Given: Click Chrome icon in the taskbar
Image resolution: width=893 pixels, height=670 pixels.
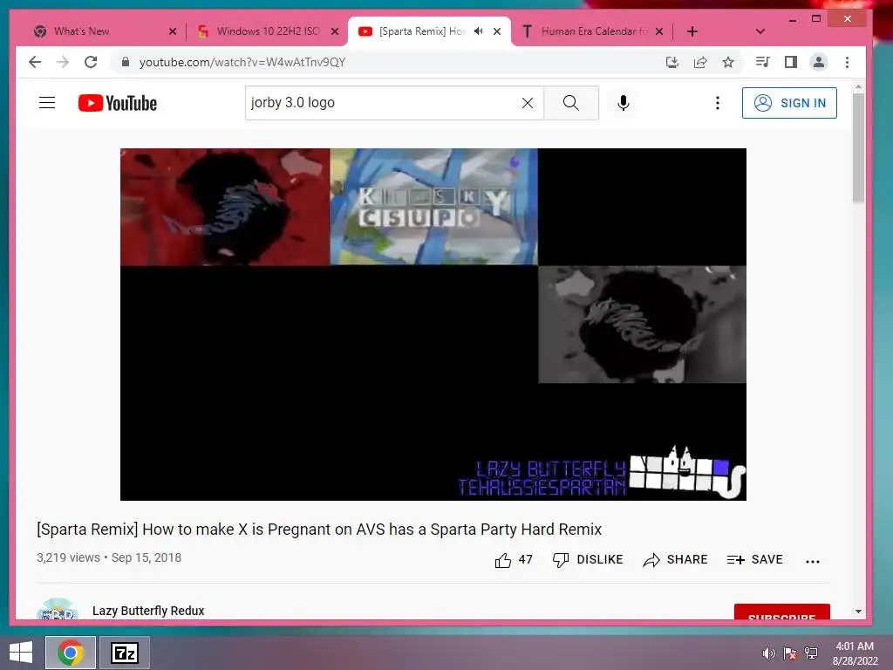Looking at the screenshot, I should [71, 653].
